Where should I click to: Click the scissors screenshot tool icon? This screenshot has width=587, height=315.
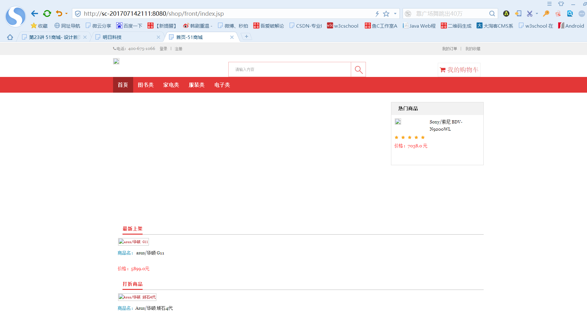tap(530, 14)
